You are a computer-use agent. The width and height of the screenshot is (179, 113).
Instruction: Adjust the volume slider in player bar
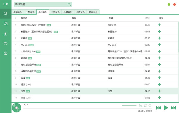[x=129, y=106]
